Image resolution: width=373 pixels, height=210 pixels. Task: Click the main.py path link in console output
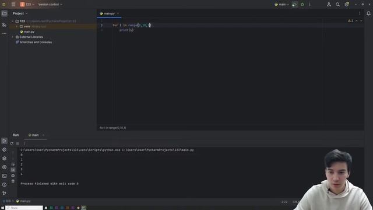(158, 150)
